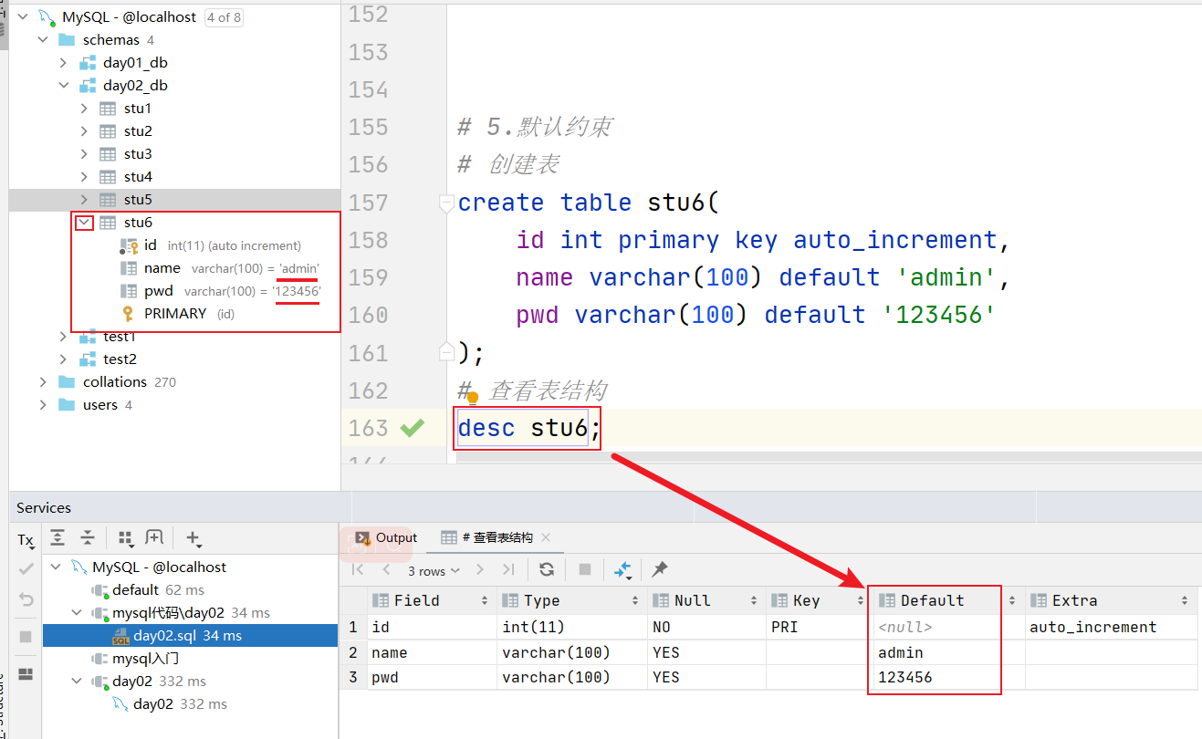Sort by the Extra column header
The image size is (1202, 739).
(x=1111, y=600)
